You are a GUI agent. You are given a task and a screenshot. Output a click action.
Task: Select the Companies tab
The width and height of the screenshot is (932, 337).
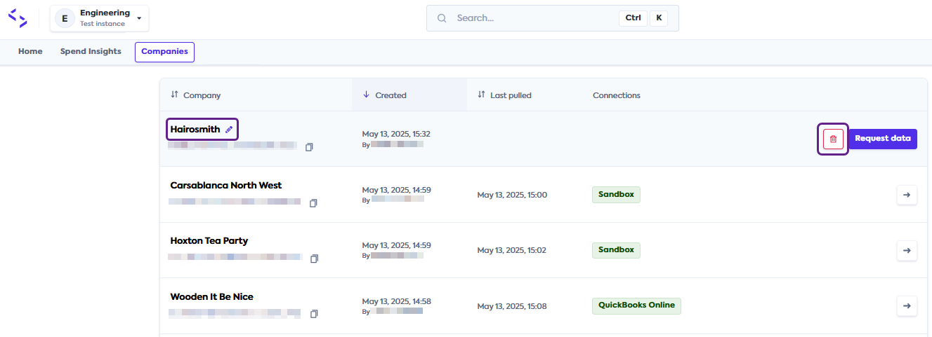click(x=164, y=52)
